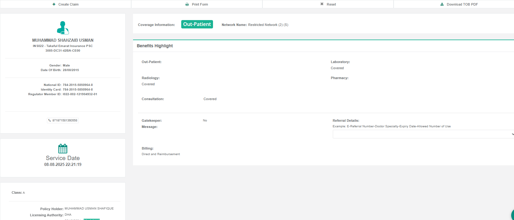
Task: Click the patient name MUHAMMAD SHAHZAIB USMAN
Action: [63, 40]
